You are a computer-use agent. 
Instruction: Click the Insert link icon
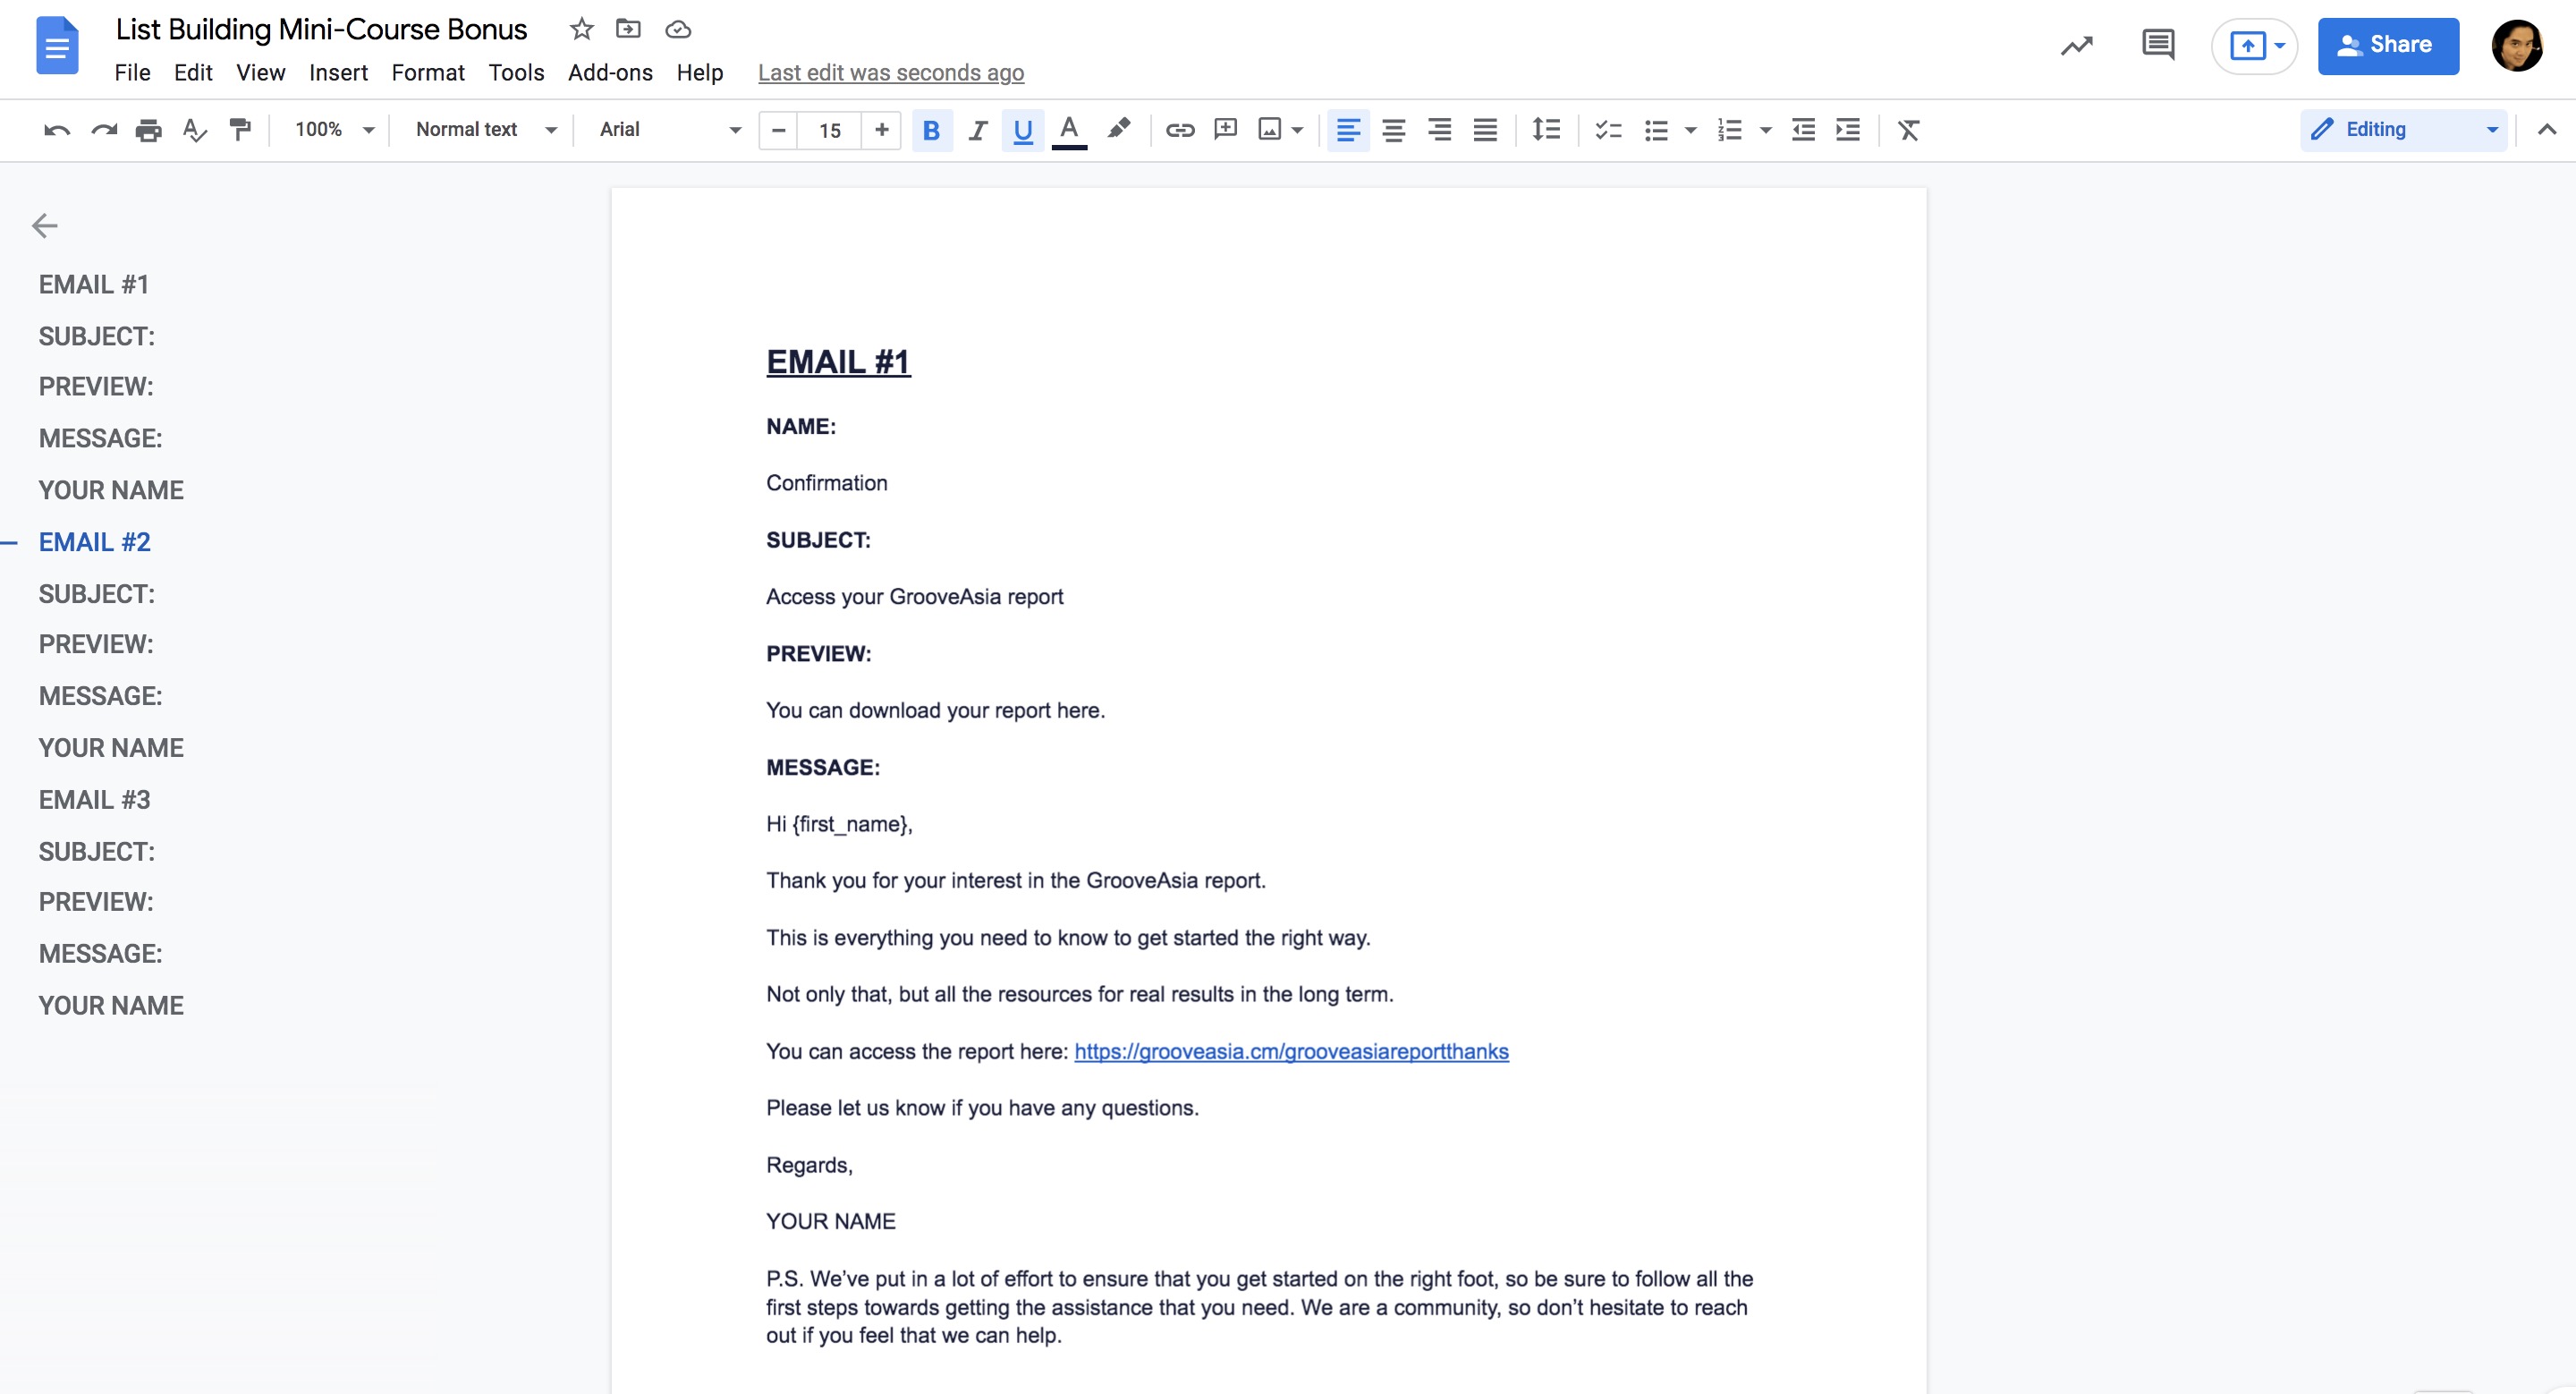point(1180,130)
